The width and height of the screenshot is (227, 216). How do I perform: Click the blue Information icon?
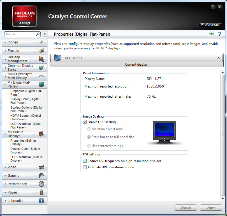41,201
